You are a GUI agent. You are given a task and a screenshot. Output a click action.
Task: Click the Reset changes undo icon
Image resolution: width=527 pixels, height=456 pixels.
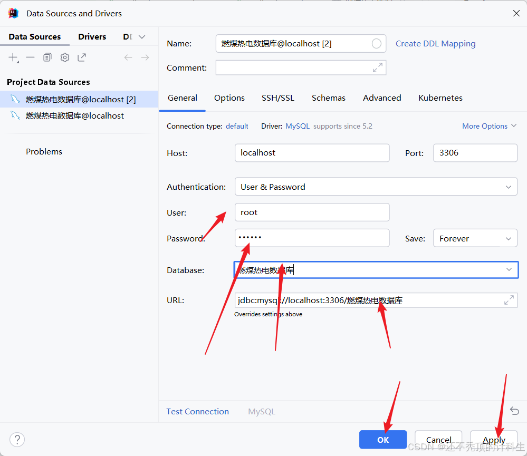pos(514,411)
